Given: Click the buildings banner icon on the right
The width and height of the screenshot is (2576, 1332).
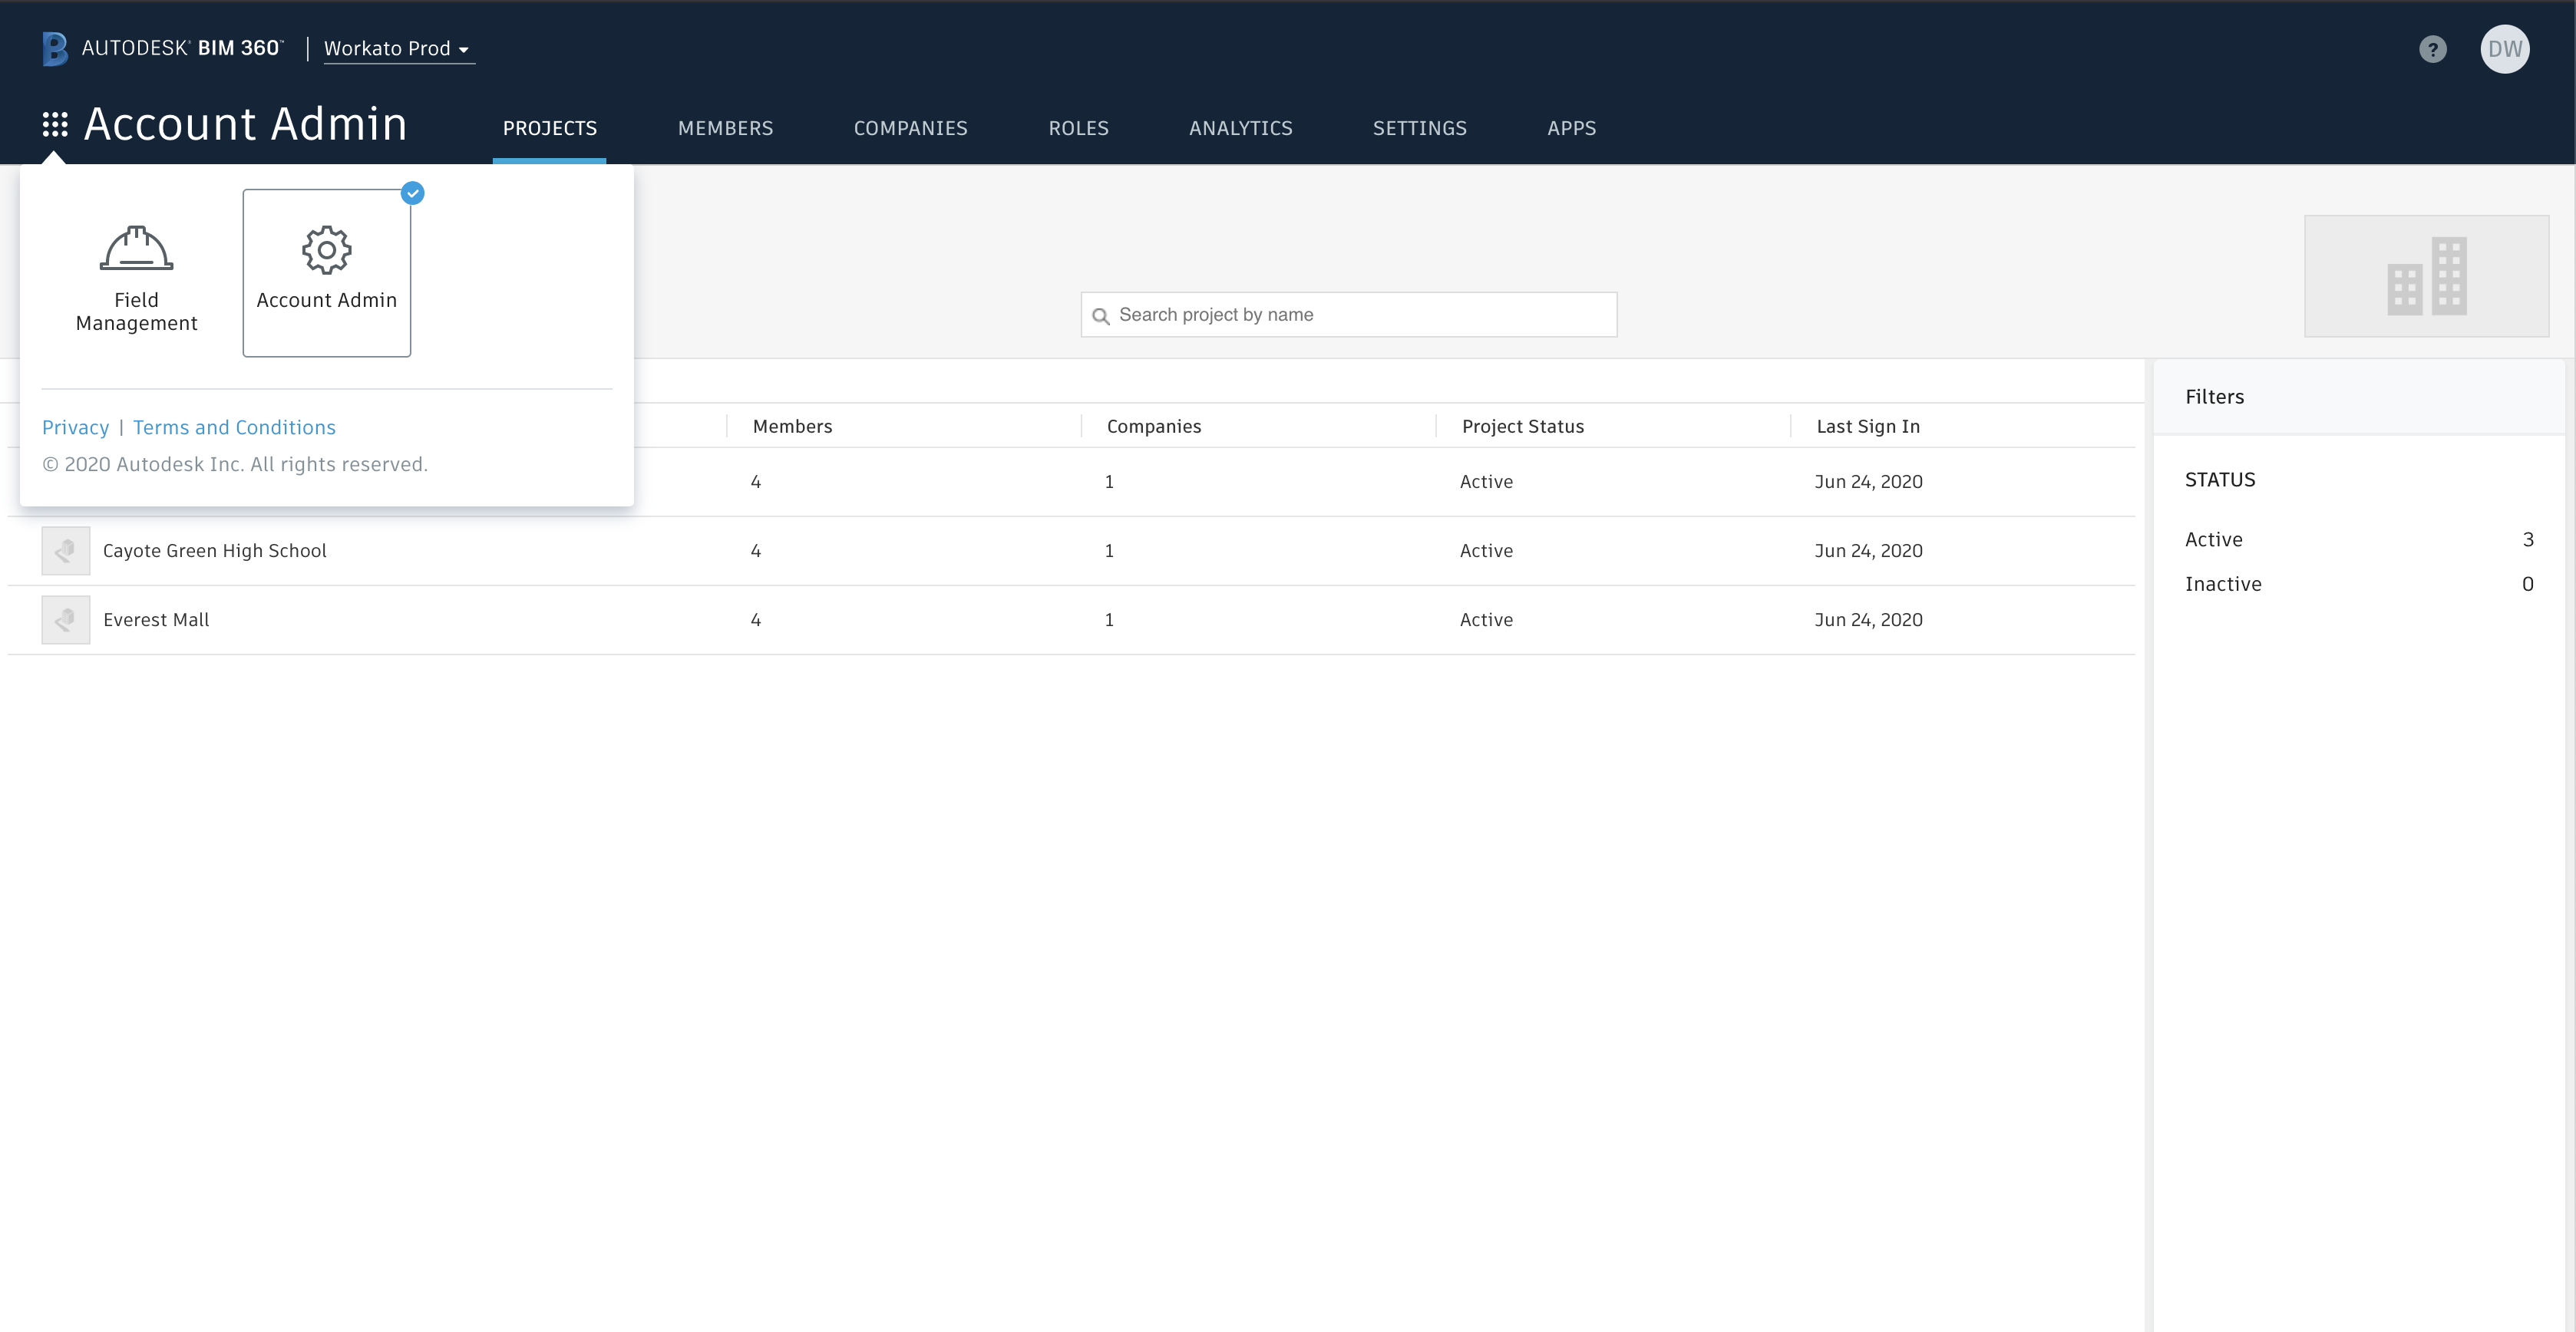Looking at the screenshot, I should coord(2427,275).
